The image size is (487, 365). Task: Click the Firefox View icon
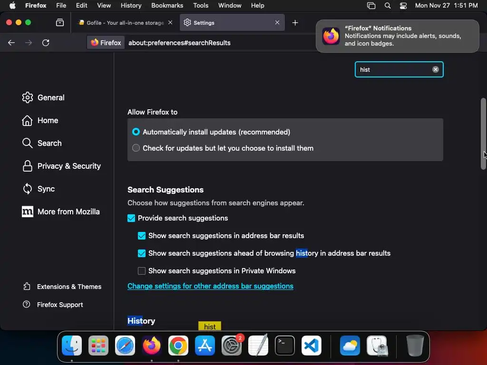(60, 22)
